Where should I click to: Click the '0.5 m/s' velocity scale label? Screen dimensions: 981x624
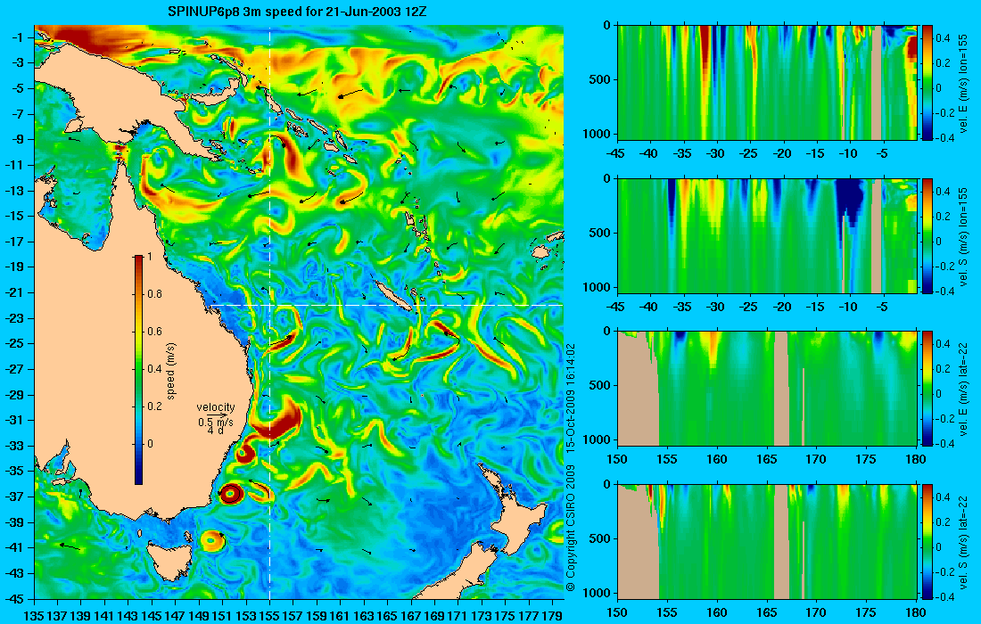tap(215, 423)
